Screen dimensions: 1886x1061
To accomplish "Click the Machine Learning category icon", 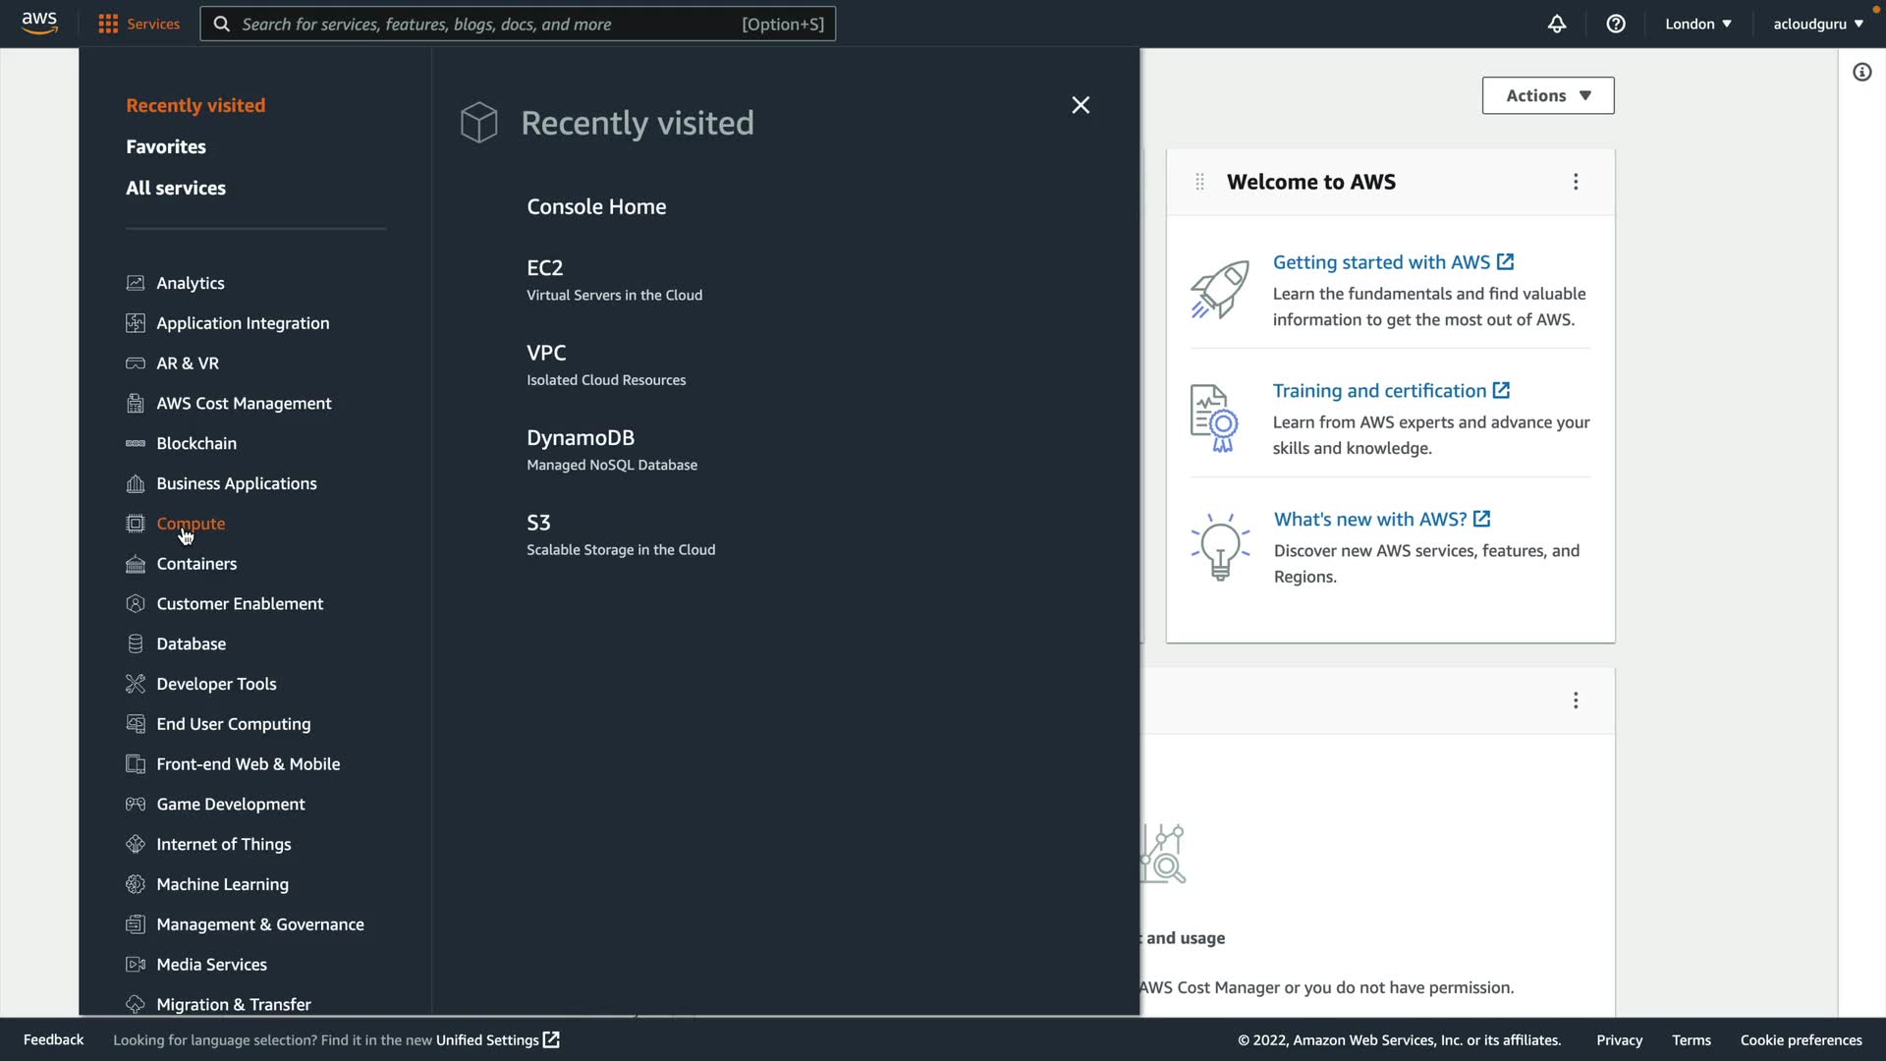I will 136,884.
